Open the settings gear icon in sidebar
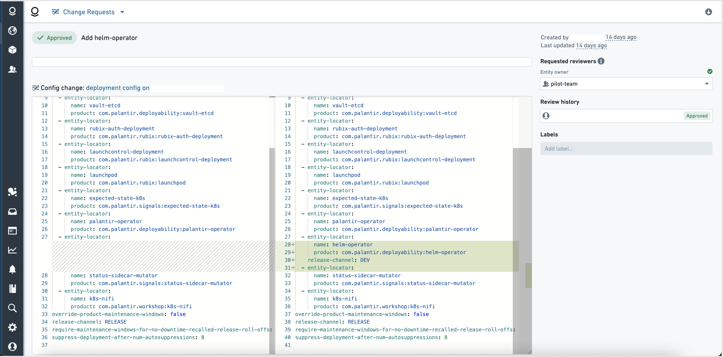 coord(12,327)
